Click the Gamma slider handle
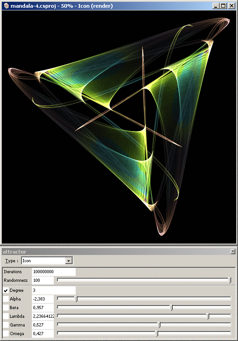Image resolution: width=238 pixels, height=341 pixels. [159, 325]
